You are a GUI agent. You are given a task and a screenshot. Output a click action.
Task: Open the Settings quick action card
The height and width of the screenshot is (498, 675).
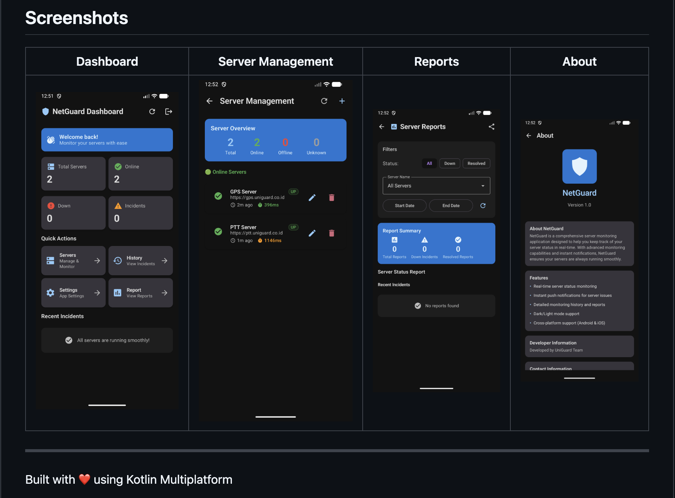[73, 293]
